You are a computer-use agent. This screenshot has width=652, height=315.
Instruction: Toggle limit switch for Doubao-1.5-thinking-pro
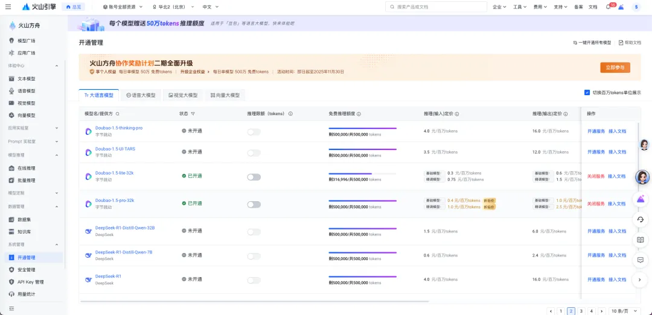tap(254, 132)
